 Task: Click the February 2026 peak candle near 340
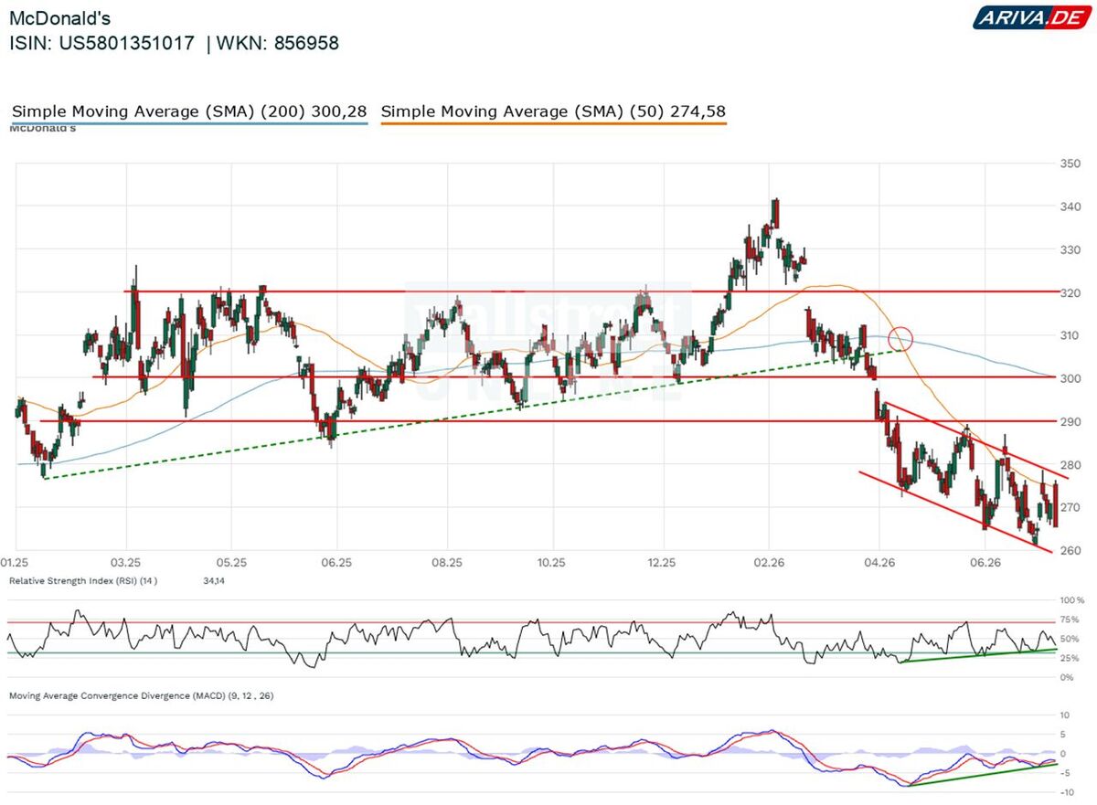click(x=775, y=213)
